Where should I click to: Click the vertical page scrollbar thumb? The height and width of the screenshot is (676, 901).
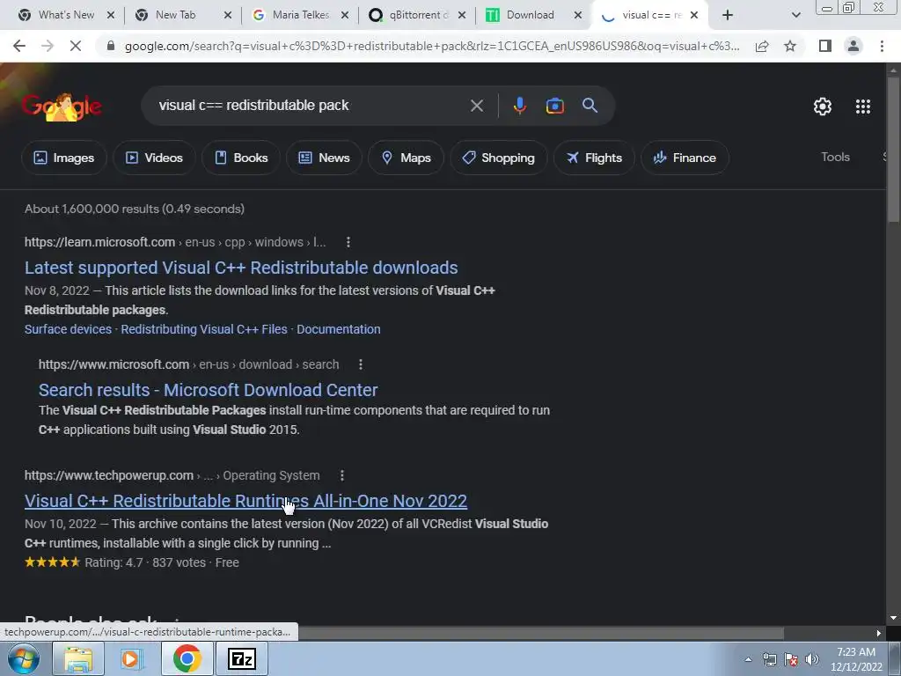pos(893,148)
